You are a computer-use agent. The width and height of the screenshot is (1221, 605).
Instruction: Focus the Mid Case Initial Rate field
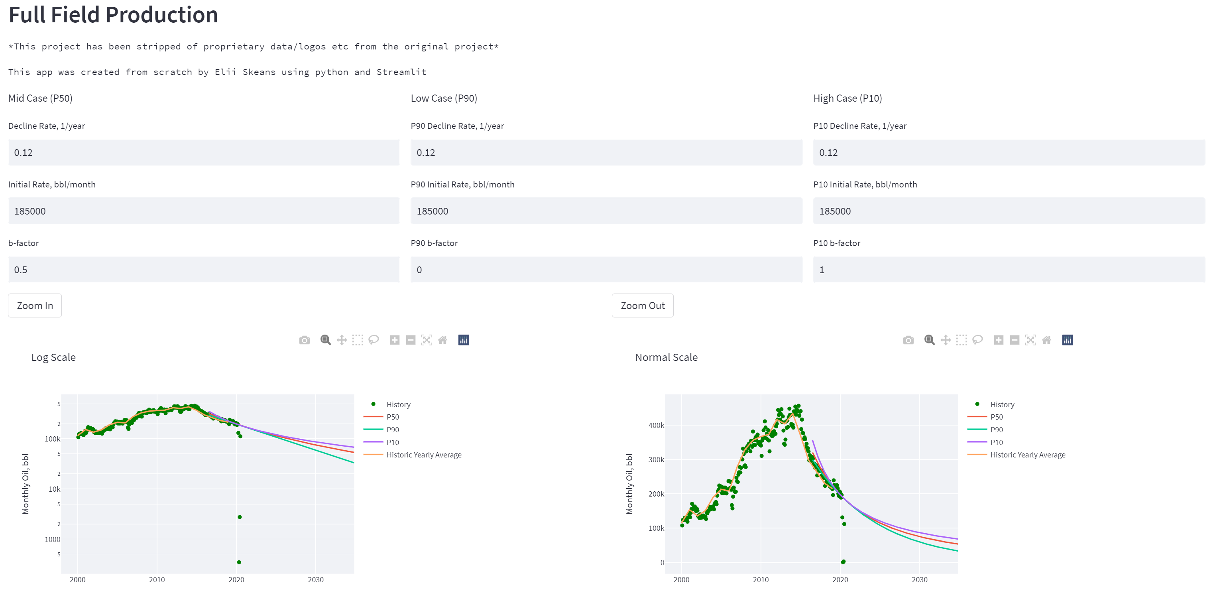204,211
